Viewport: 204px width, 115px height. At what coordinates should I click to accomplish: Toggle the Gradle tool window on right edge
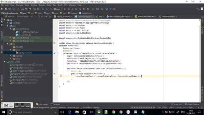tap(202, 30)
